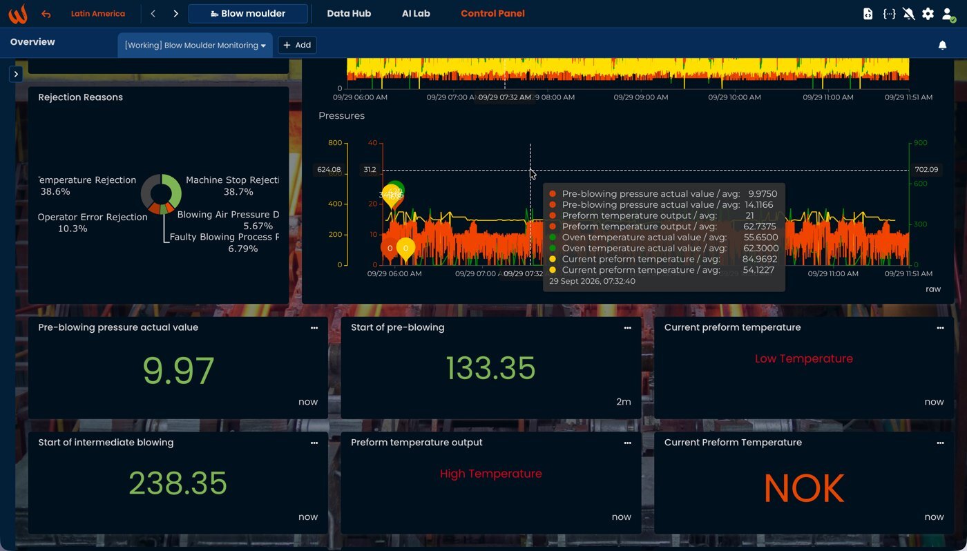
Task: Open Start of pre-blowing card options menu
Action: click(627, 328)
